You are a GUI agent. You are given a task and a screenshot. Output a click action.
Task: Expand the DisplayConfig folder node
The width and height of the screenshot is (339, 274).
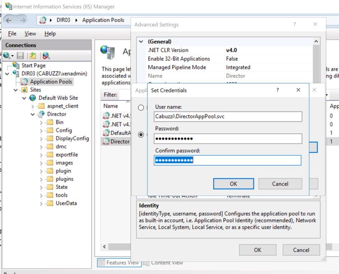[x=41, y=139]
